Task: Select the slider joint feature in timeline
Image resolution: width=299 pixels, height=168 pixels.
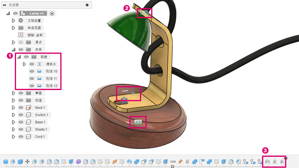Action: click(267, 162)
